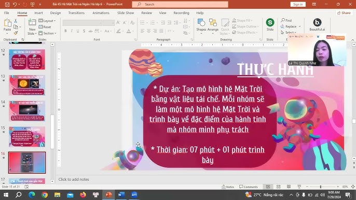The image size is (356, 200).
Task: Clear all formatting
Action: (133, 22)
